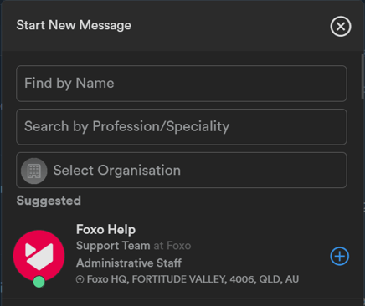Image resolution: width=365 pixels, height=306 pixels.
Task: Click the green online status dot
Action: click(39, 282)
